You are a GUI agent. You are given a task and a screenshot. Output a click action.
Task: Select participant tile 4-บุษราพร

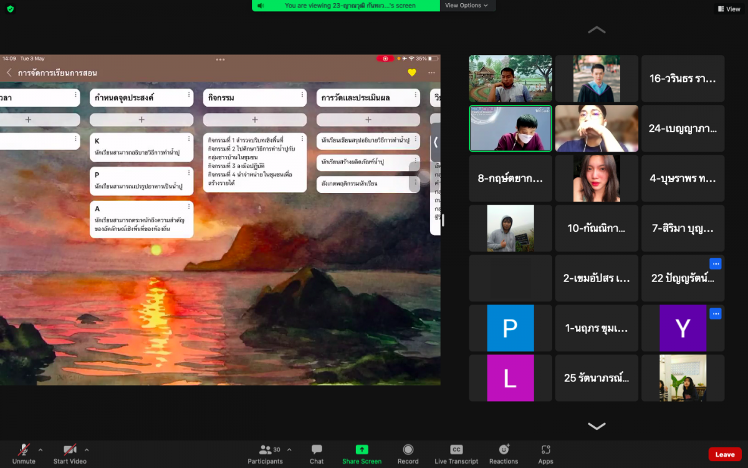pyautogui.click(x=683, y=178)
